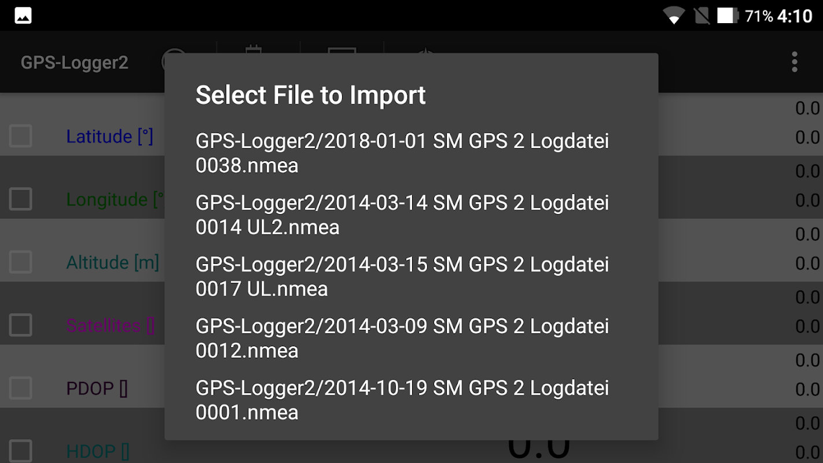Toggle the Satellites checkbox
Image resolution: width=823 pixels, height=463 pixels.
(x=20, y=325)
